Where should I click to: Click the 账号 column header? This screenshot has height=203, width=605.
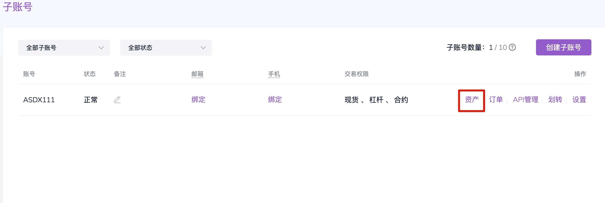coord(29,74)
